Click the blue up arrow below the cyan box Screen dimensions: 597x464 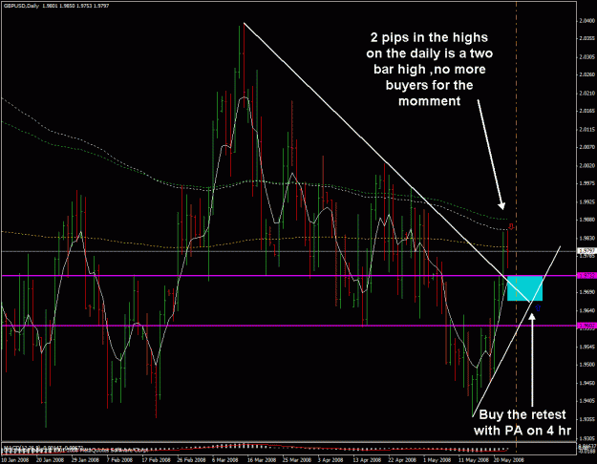click(538, 308)
